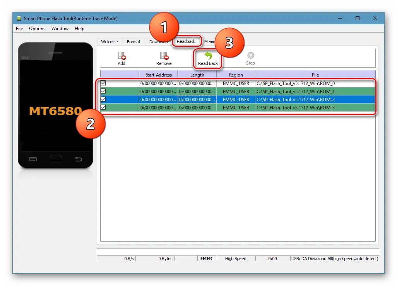The image size is (397, 286).
Task: Uncheck the ROM_1 row checkbox
Action: pos(103,91)
